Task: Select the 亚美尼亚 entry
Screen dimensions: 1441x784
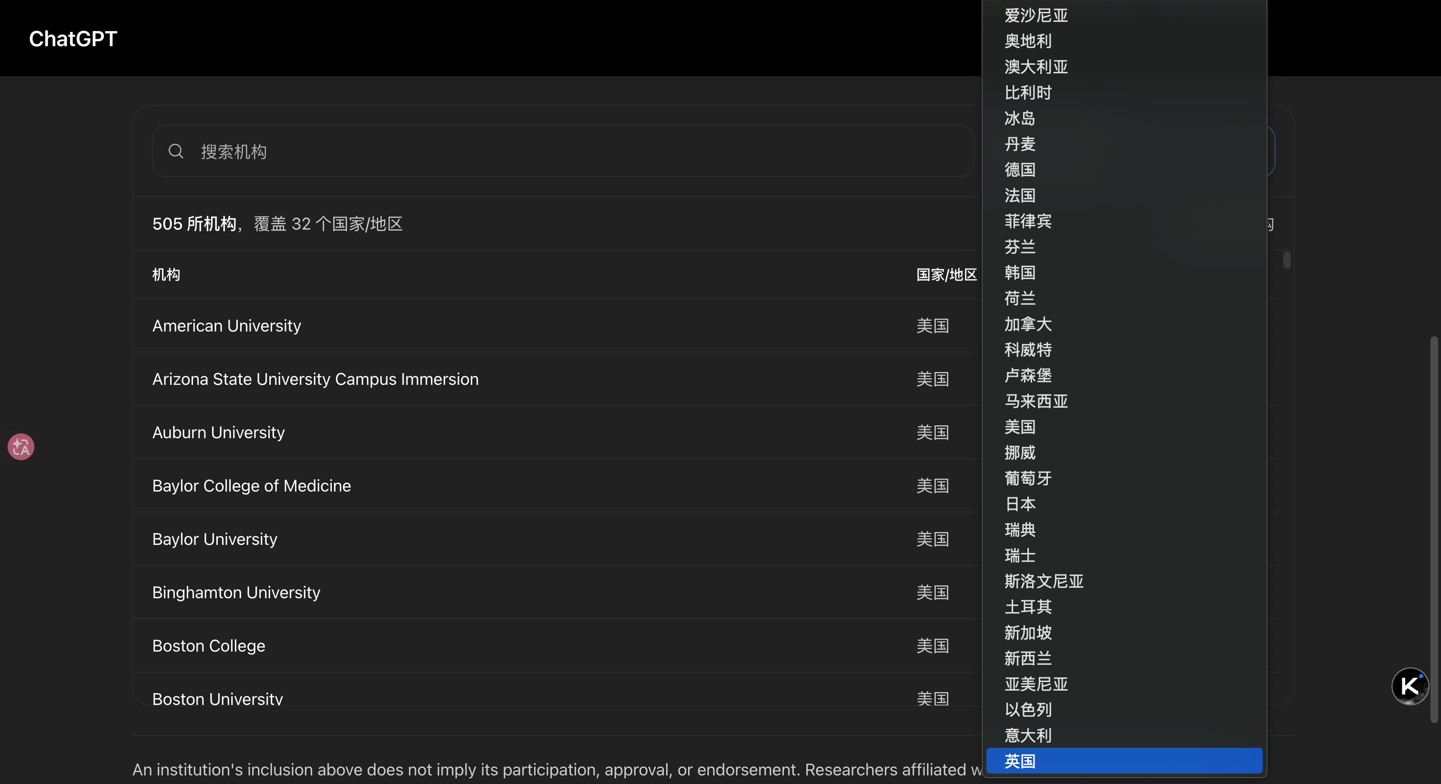Action: (x=1125, y=684)
